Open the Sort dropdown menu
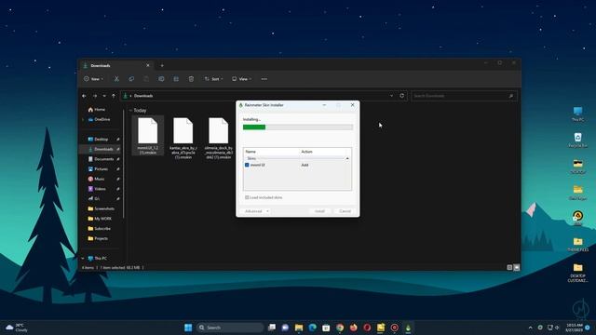The width and height of the screenshot is (596, 335). 213,79
